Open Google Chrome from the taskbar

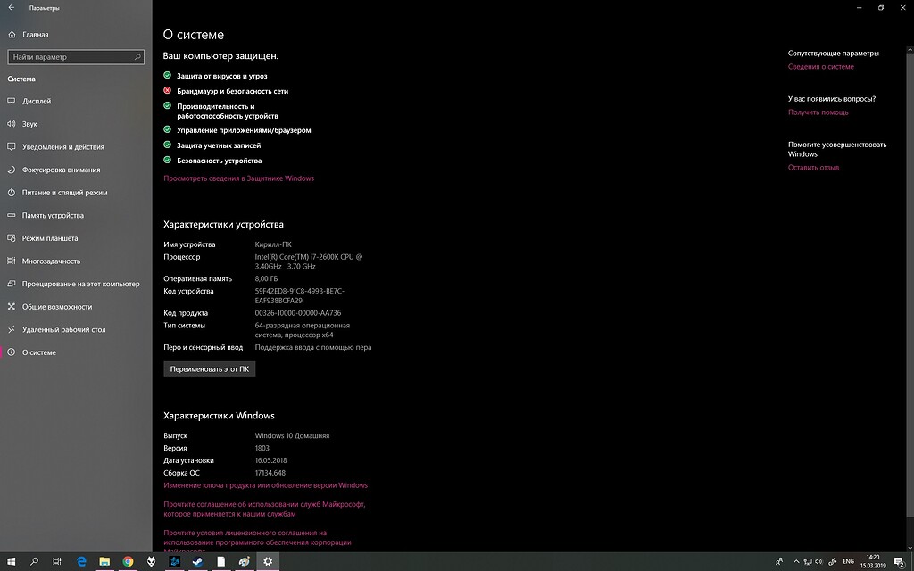128,562
